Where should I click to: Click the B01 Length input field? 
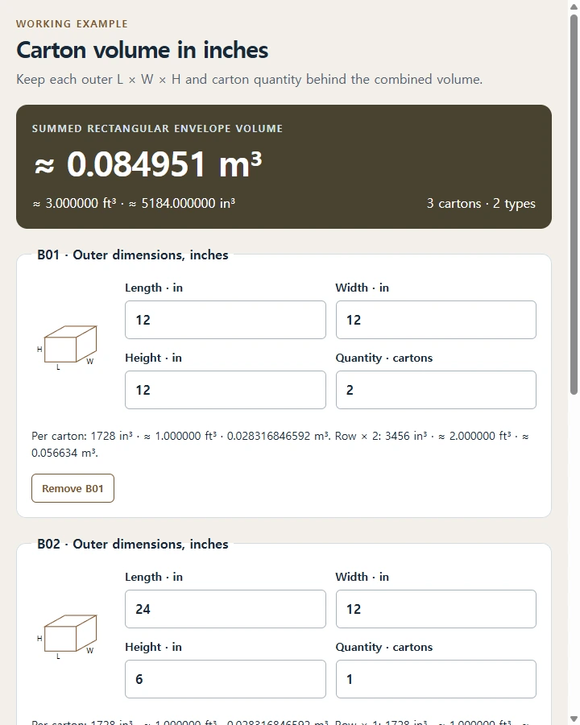pos(226,320)
